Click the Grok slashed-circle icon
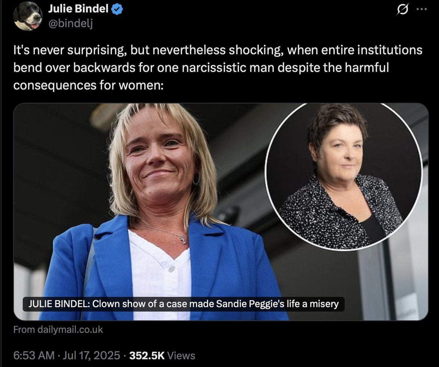Screen dimensions: 439x367 click(x=401, y=10)
